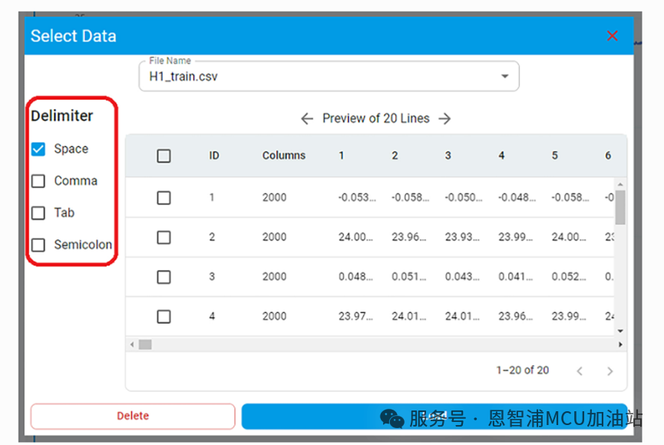Close the Select Data dialog
This screenshot has width=664, height=445.
click(x=612, y=36)
